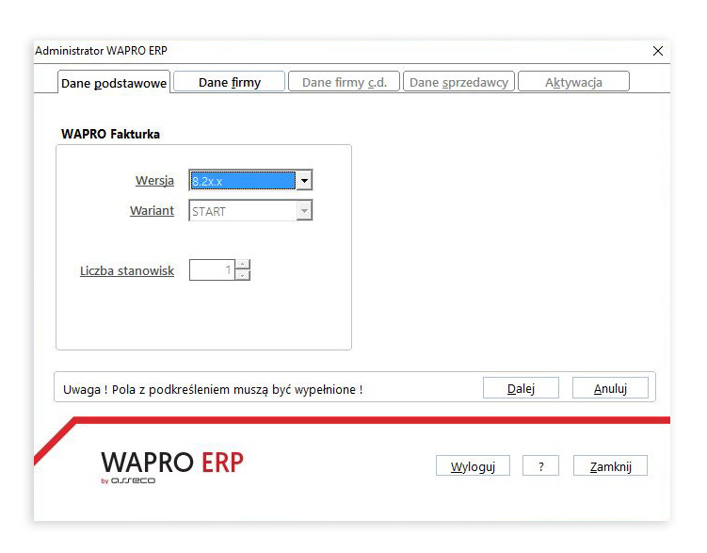Image resolution: width=707 pixels, height=553 pixels.
Task: Select the Dane firmy c.d. tab
Action: tap(344, 82)
